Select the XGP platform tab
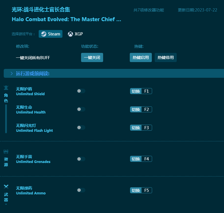224x213 pixels. (75, 34)
